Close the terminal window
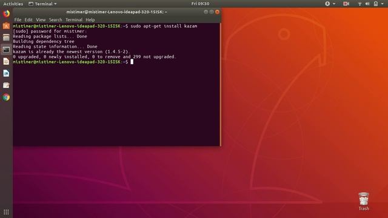 217,12
